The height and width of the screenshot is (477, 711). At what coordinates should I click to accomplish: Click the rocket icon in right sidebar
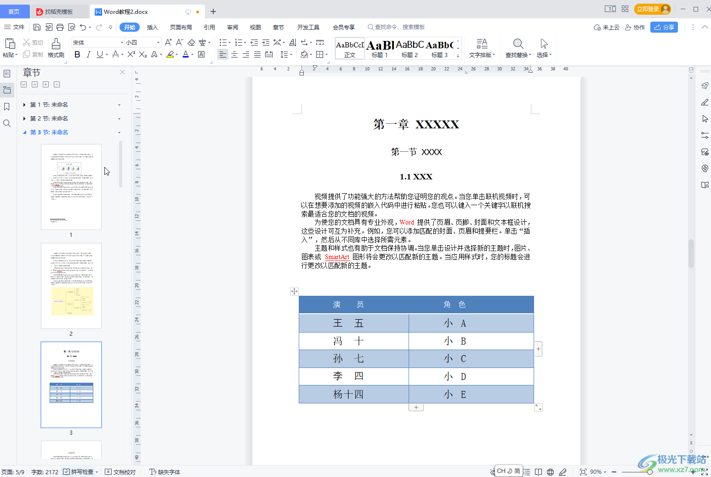705,86
